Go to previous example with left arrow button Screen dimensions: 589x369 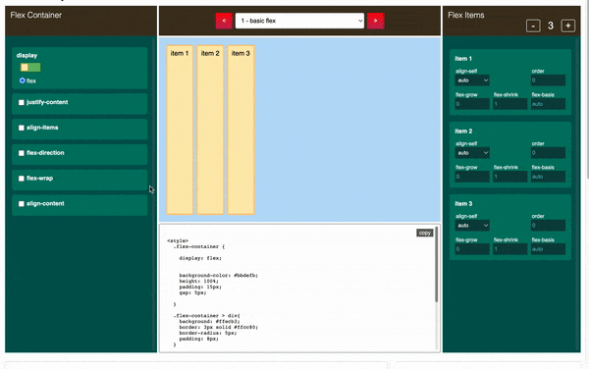pyautogui.click(x=224, y=21)
